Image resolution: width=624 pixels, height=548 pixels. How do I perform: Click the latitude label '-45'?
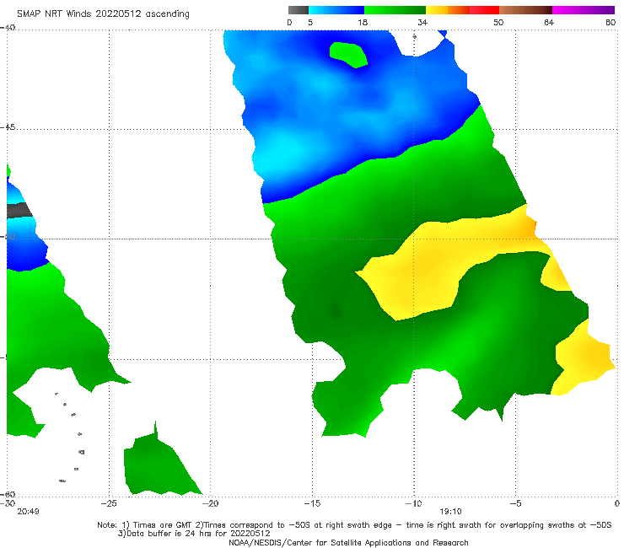tap(8, 127)
